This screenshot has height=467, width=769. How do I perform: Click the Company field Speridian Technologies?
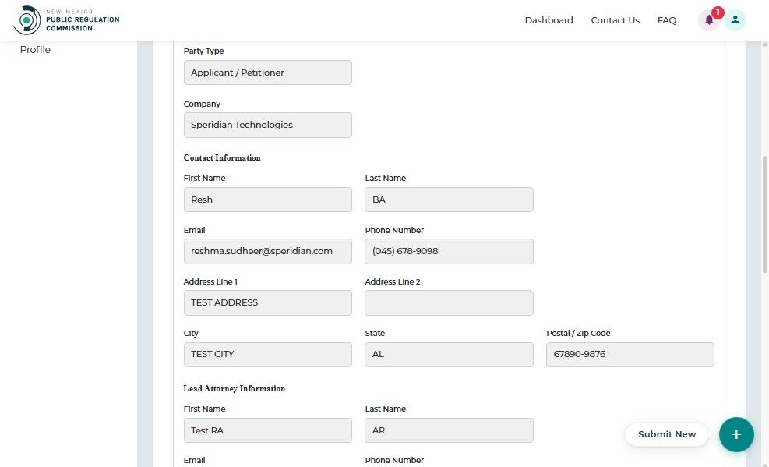click(x=267, y=125)
